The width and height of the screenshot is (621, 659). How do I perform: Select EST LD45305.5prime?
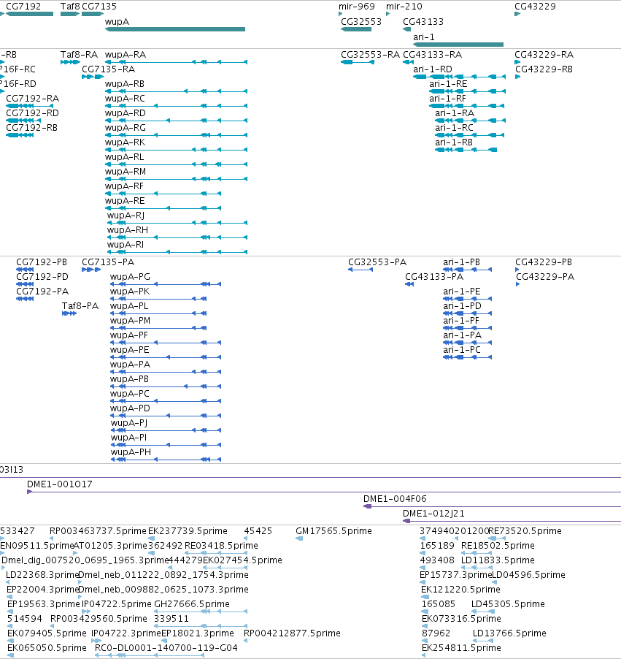[x=483, y=612]
